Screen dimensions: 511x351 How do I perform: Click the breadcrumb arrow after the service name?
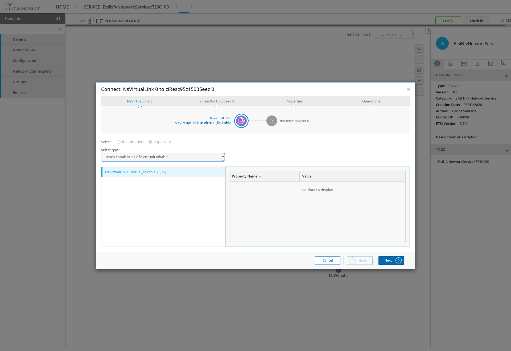176,6
